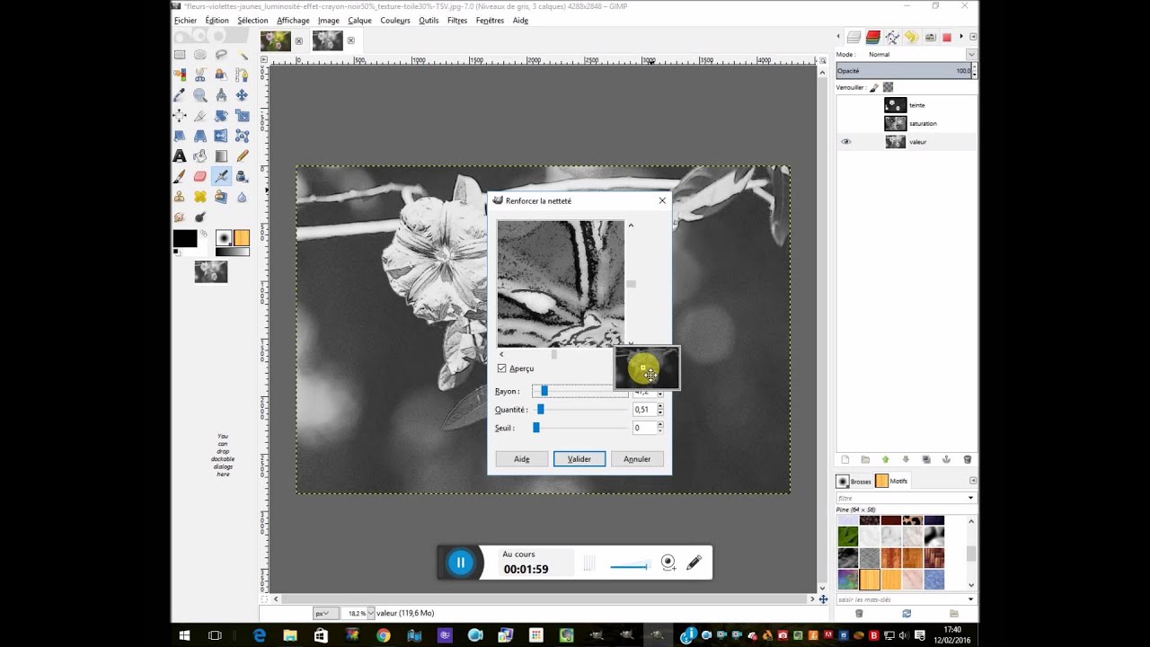Open the Calque menu
Screen dimensions: 1150x647
coord(359,20)
